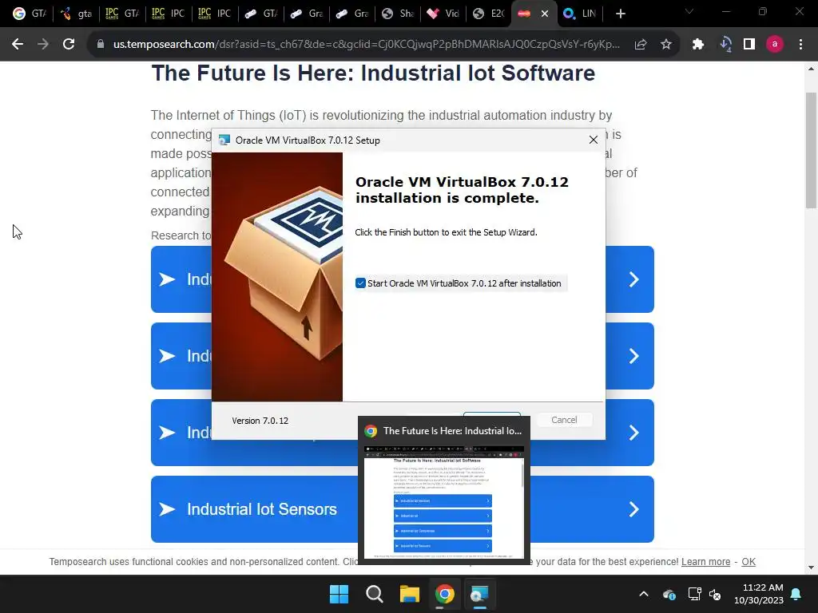Click VirtualBox setup taskbar icon
The height and width of the screenshot is (613, 818).
coord(479,594)
